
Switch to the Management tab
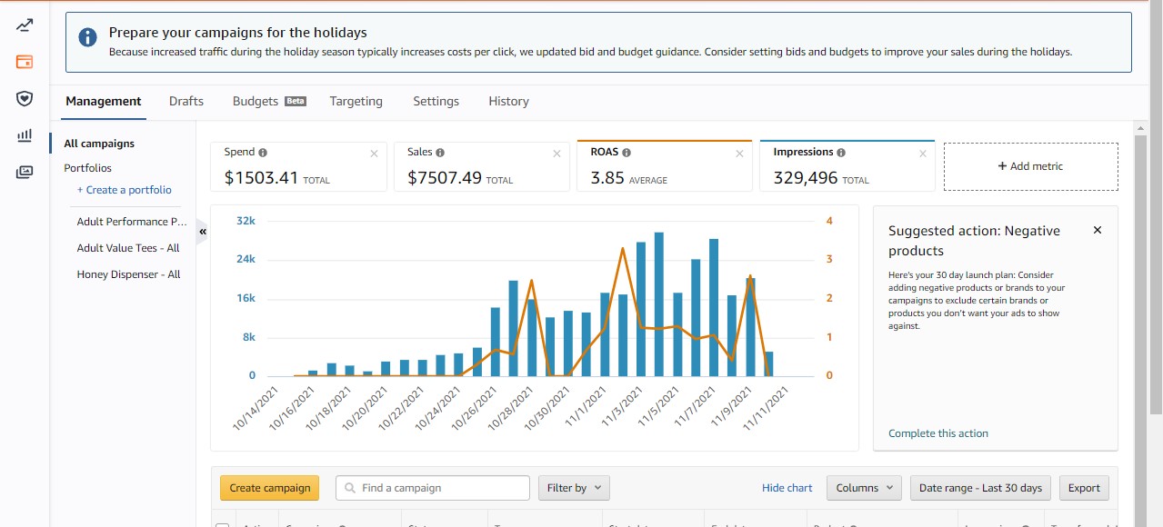(104, 101)
